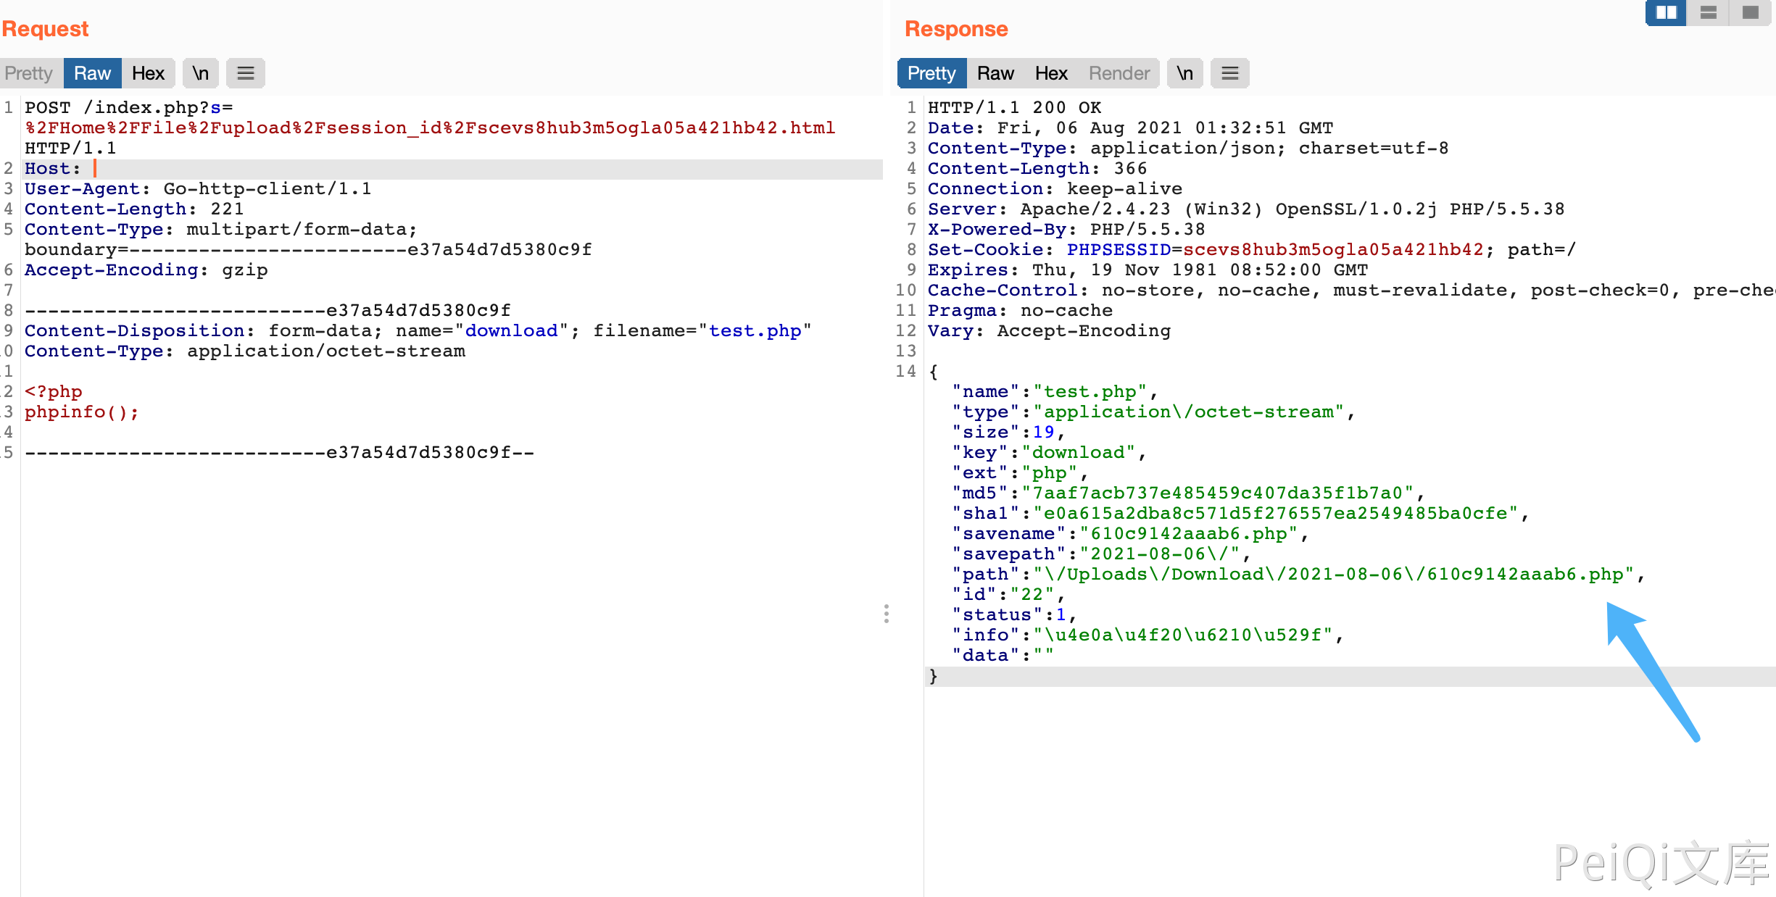Viewport: 1776px width, 897px height.
Task: Toggle \n character display in Request panel
Action: (x=201, y=72)
